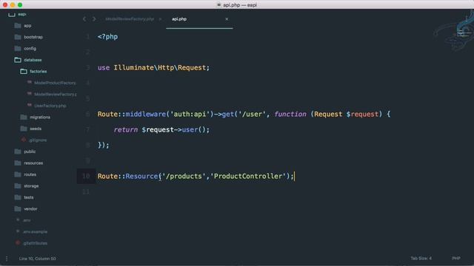Viewport: 474px width, 266px height.
Task: Click the 'return' keyword on line 7
Action: click(x=125, y=130)
